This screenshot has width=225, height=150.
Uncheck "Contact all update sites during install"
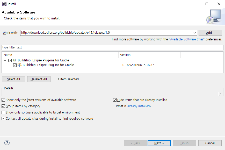pyautogui.click(x=3, y=118)
